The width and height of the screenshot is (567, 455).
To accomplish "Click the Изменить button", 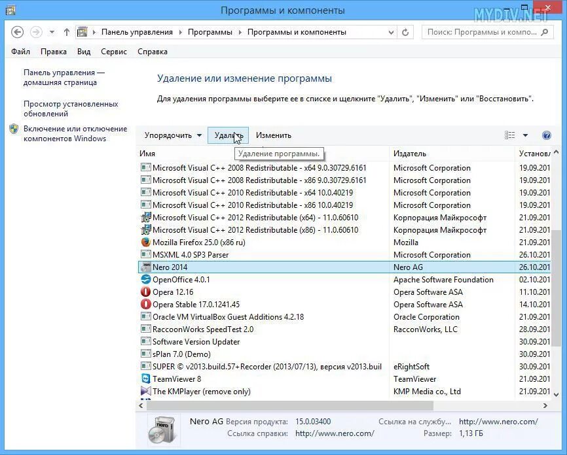I will (x=274, y=135).
